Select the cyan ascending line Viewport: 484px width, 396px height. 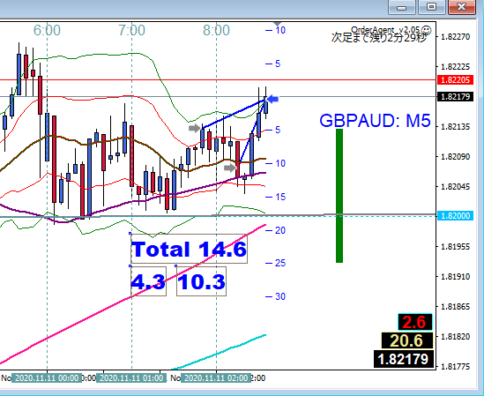[x=220, y=352]
